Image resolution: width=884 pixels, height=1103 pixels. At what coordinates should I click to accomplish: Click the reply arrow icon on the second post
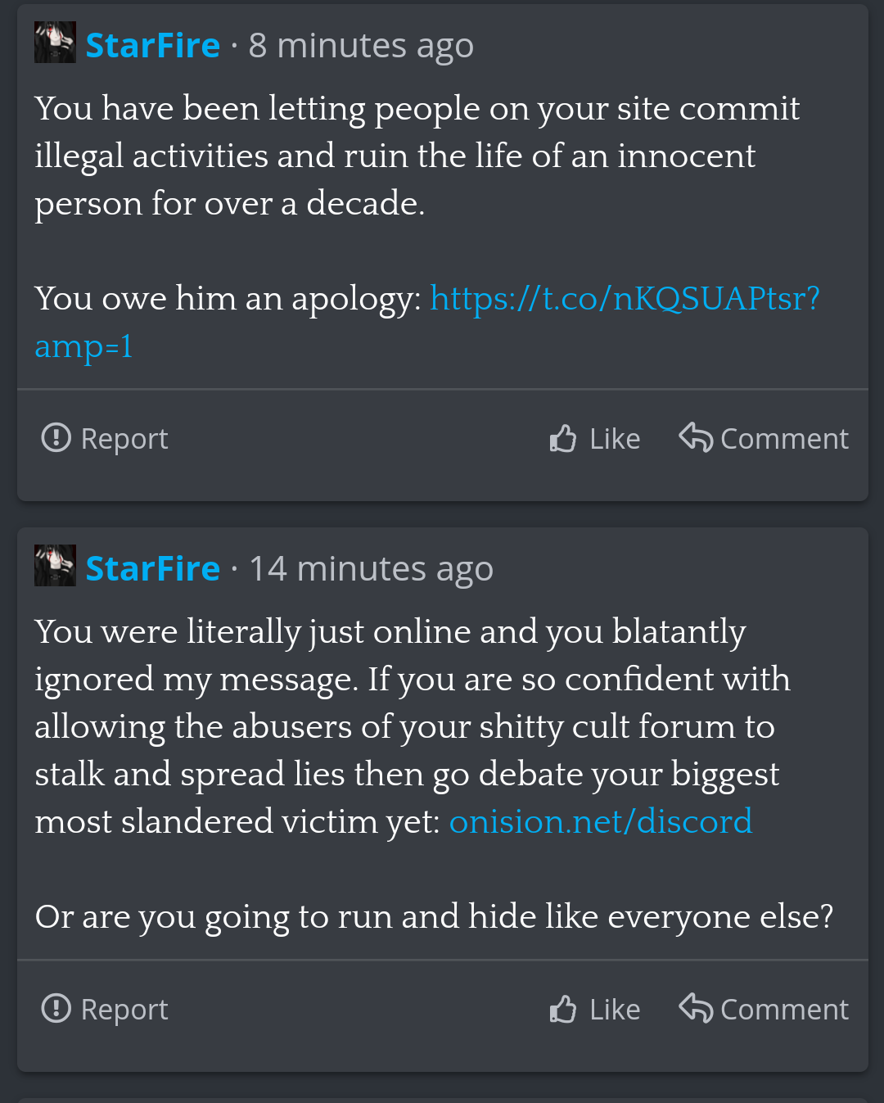click(697, 1008)
